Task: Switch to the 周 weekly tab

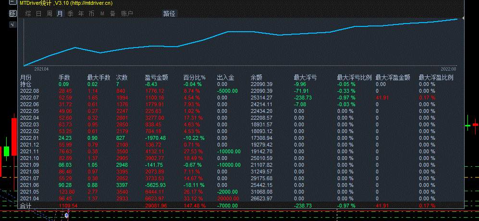Action: click(49, 13)
